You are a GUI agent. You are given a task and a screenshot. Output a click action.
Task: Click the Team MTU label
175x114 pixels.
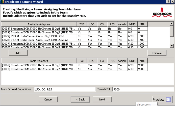[x=104, y=89]
